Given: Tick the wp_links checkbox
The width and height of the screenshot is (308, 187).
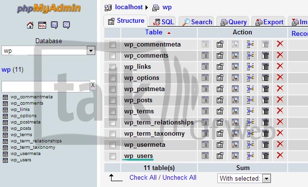Looking at the screenshot, I should click(113, 67).
